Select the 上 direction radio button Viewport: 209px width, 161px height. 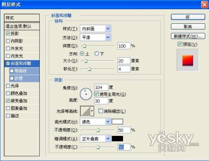pyautogui.click(x=82, y=54)
